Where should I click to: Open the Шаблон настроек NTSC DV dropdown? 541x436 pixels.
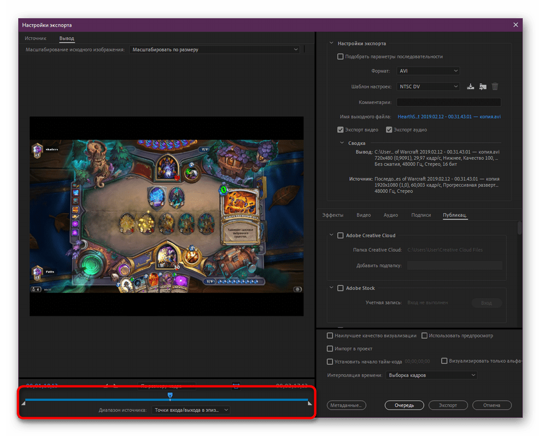coord(428,86)
